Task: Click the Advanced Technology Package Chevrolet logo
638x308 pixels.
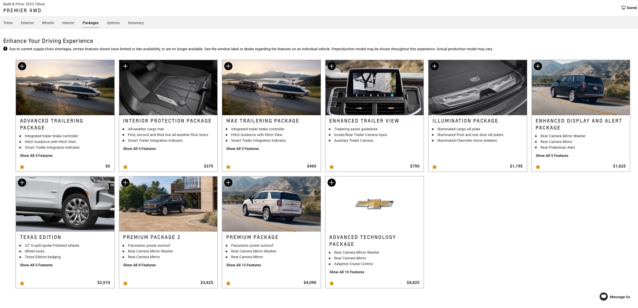Action: click(x=375, y=204)
